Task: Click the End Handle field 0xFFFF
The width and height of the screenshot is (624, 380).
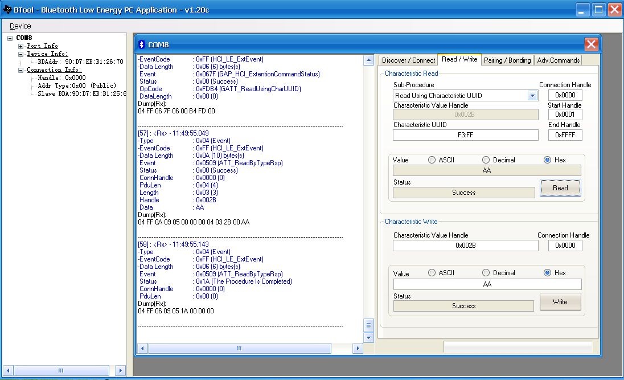Action: 565,135
